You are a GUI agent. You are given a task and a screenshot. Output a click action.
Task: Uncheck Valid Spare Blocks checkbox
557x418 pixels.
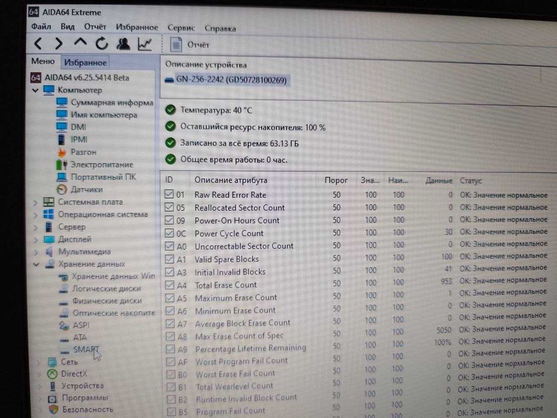(x=170, y=259)
